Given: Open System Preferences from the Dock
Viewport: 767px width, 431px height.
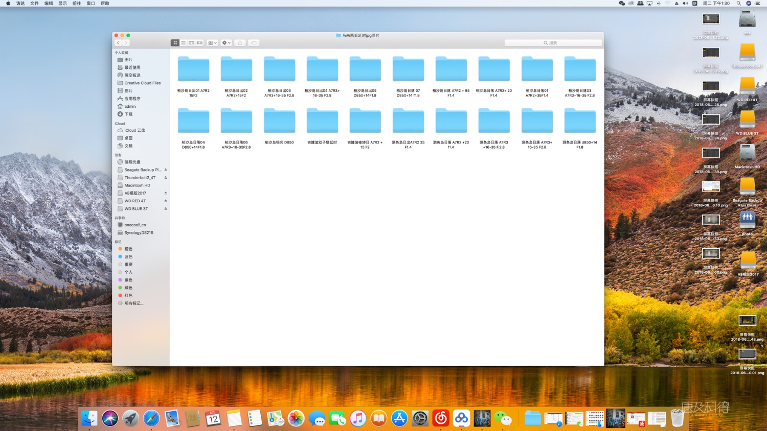Looking at the screenshot, I should 420,418.
